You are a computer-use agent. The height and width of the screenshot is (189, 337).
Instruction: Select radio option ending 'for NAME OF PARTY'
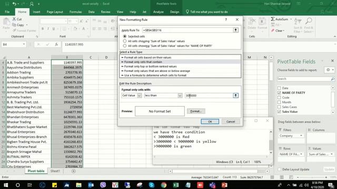click(125, 46)
